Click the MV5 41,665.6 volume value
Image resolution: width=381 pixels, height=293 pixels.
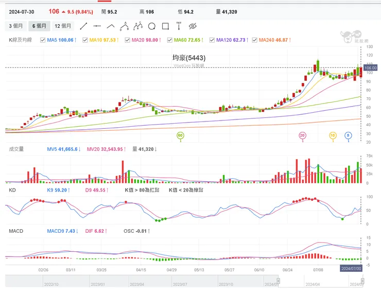[x=64, y=149]
